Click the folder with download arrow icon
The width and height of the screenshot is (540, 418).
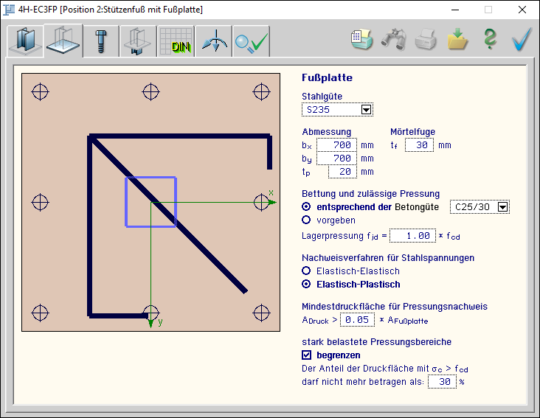tap(457, 40)
